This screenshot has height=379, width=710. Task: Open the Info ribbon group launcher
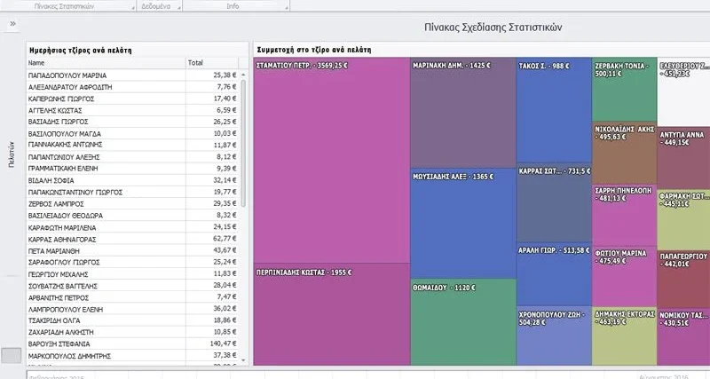click(x=287, y=8)
